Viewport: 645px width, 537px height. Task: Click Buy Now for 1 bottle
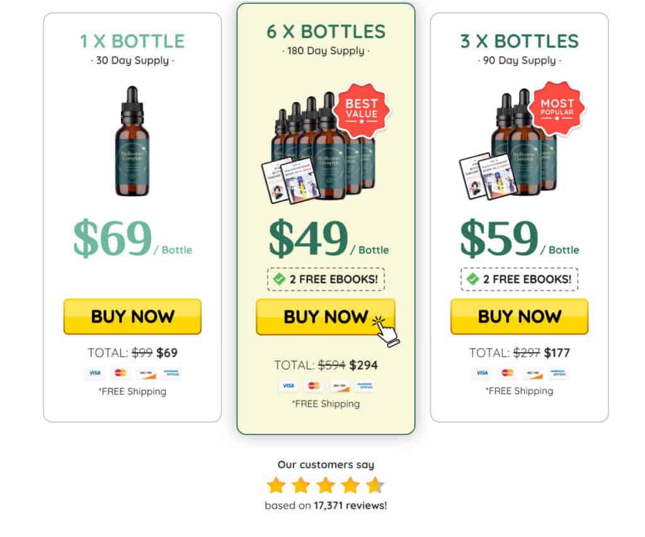132,316
